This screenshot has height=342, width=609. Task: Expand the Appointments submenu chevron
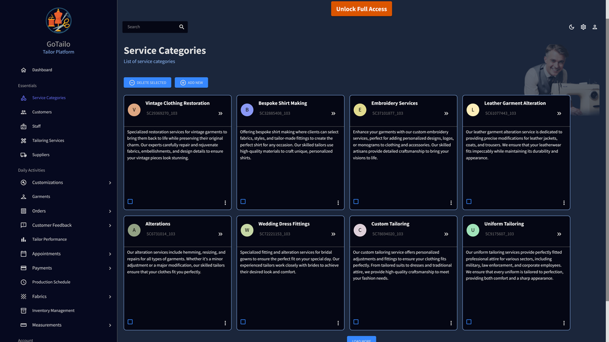(110, 254)
